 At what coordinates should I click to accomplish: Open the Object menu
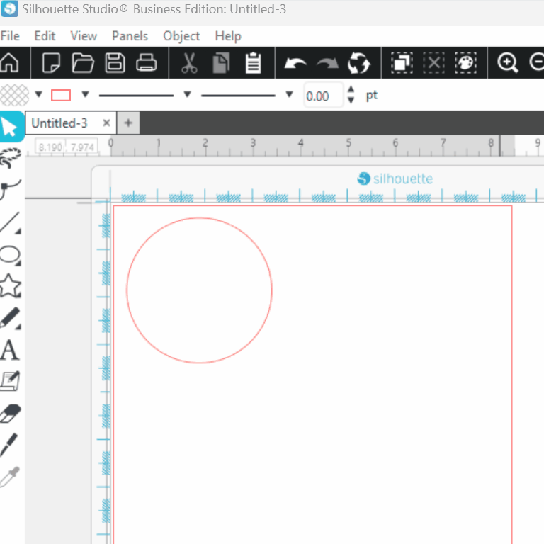coord(181,35)
